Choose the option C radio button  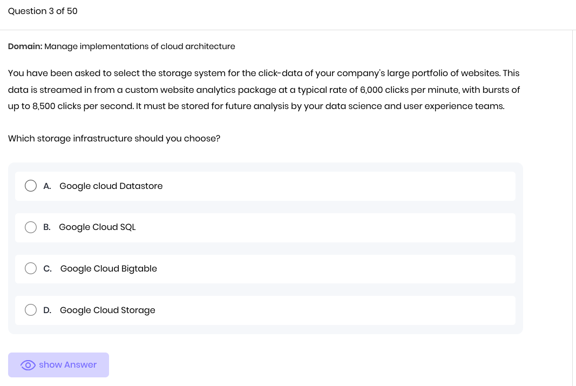coord(31,269)
